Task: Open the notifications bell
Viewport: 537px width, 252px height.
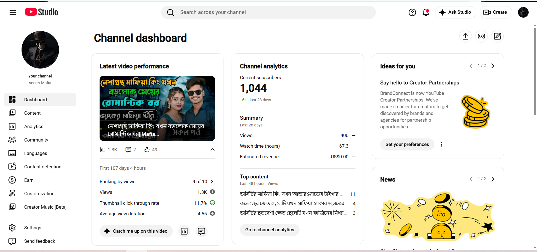Action: (426, 12)
